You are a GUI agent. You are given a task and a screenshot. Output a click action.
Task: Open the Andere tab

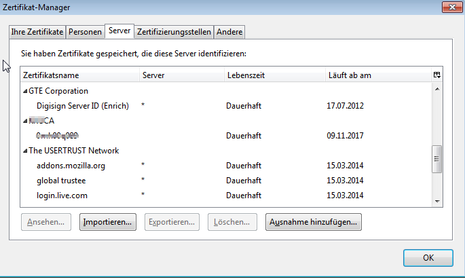coord(229,31)
